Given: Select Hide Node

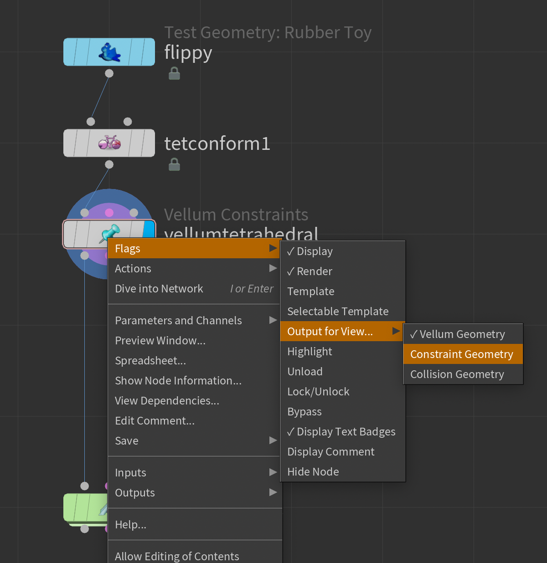Looking at the screenshot, I should (x=343, y=472).
